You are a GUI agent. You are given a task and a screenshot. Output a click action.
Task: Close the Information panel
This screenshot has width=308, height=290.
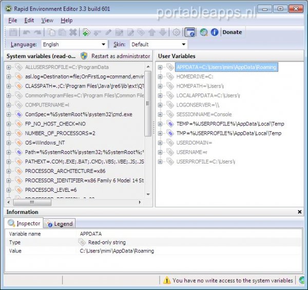[x=300, y=212]
